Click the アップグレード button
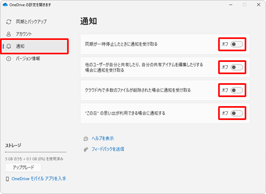 coord(23,167)
